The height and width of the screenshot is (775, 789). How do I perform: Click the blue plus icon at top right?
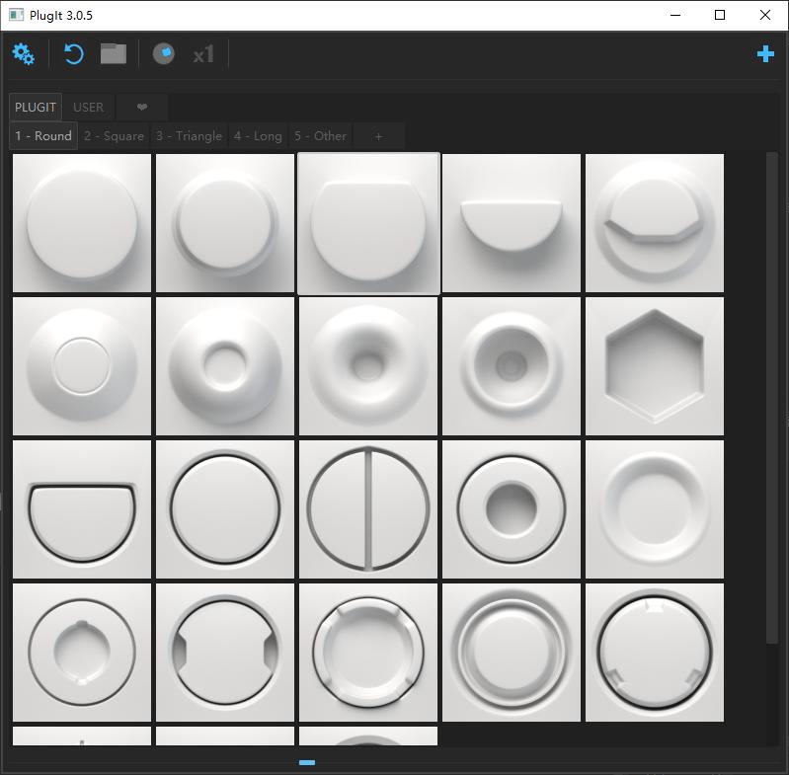(765, 54)
